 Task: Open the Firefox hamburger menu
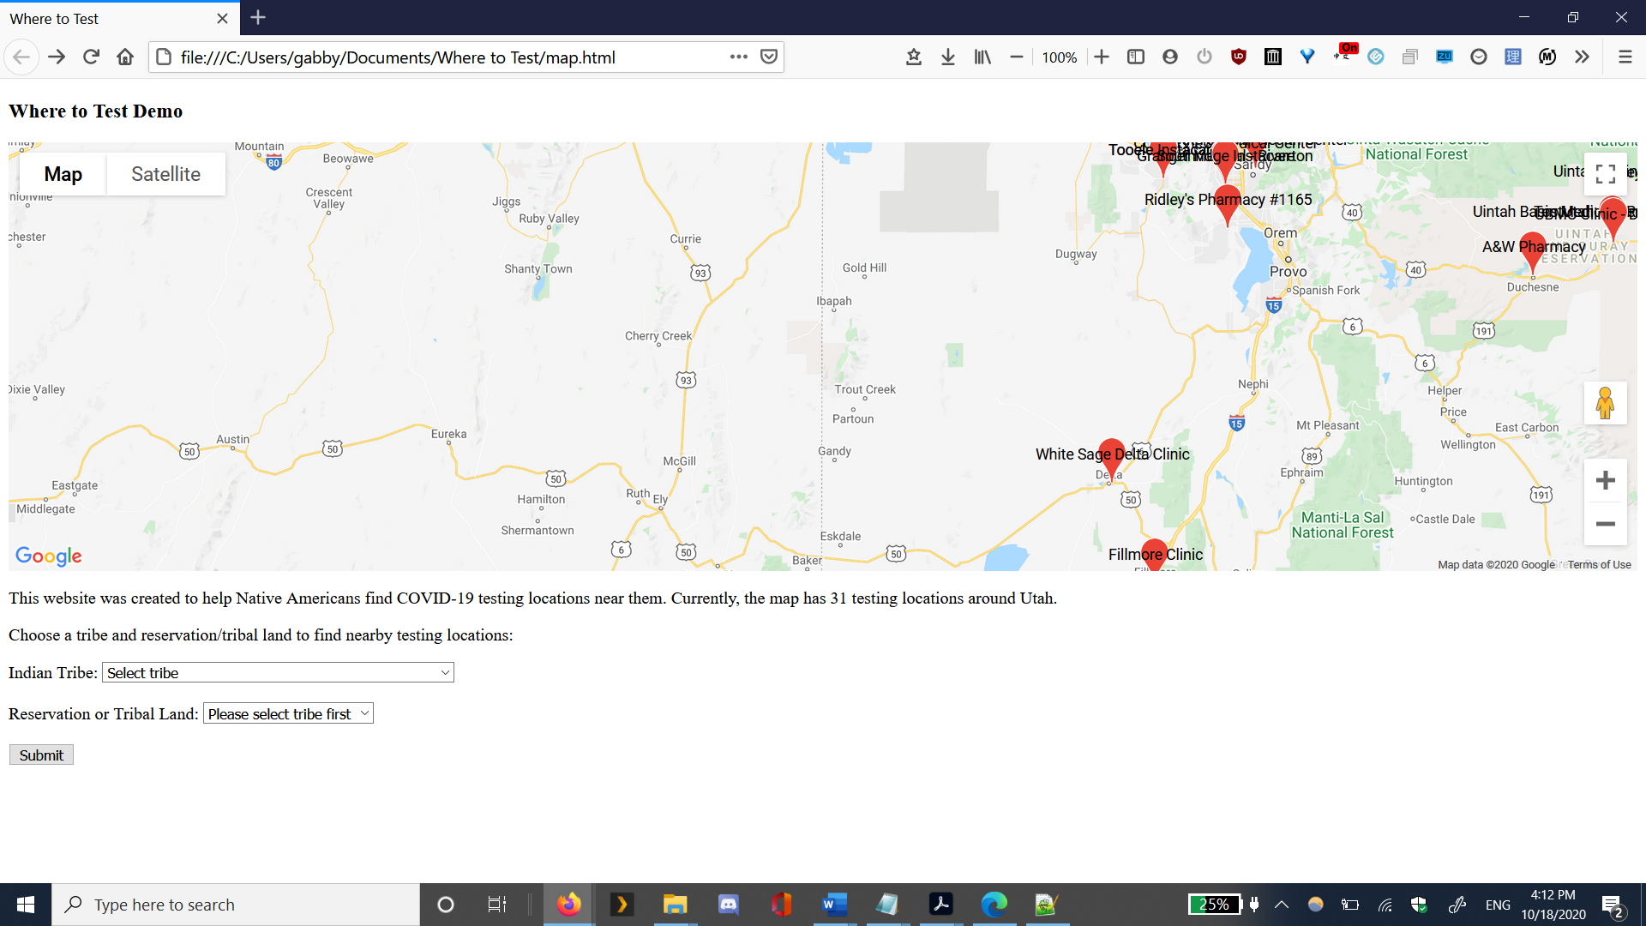tap(1625, 57)
